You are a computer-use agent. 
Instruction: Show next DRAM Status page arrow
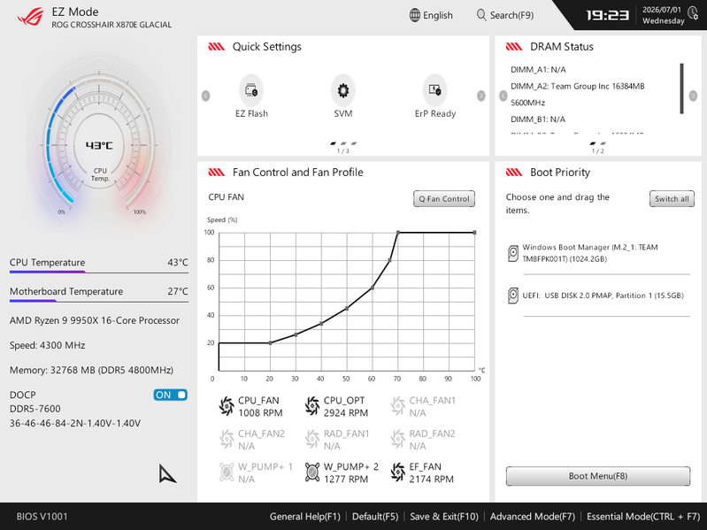[693, 96]
